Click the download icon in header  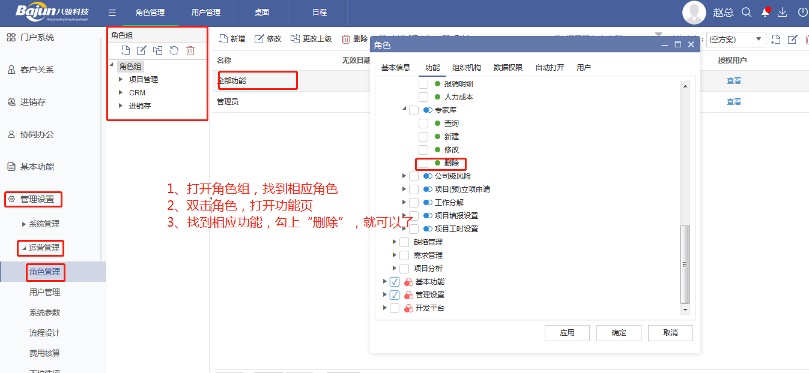(x=783, y=12)
